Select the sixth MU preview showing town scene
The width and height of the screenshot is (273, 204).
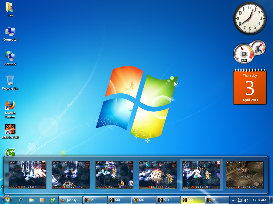tap(245, 175)
